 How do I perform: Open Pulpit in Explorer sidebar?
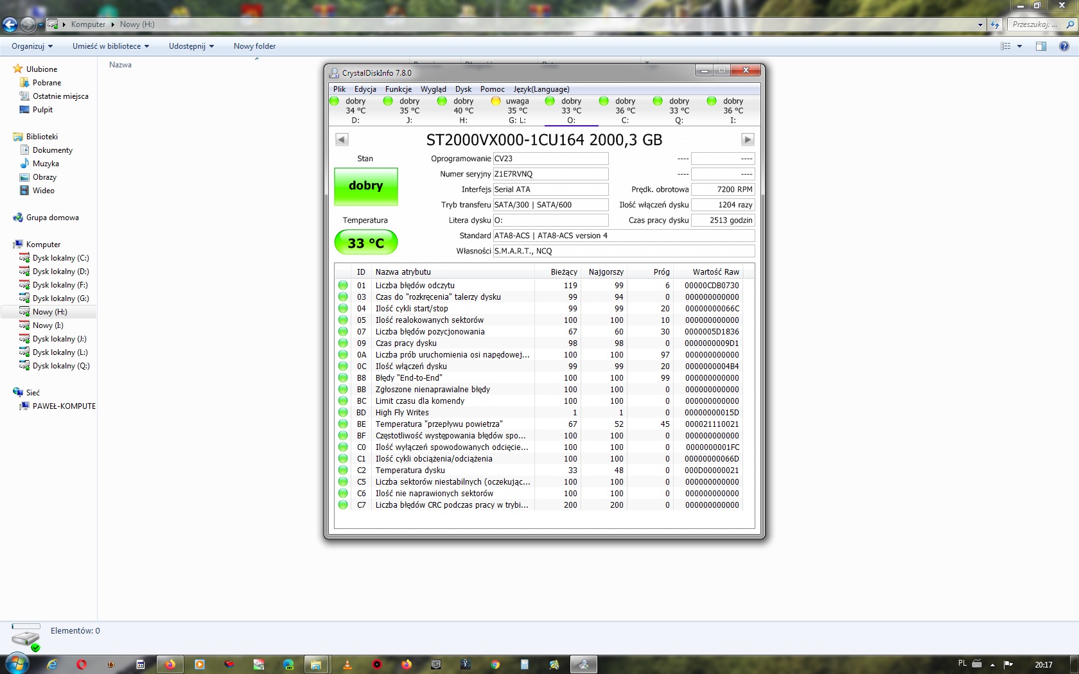tap(42, 110)
